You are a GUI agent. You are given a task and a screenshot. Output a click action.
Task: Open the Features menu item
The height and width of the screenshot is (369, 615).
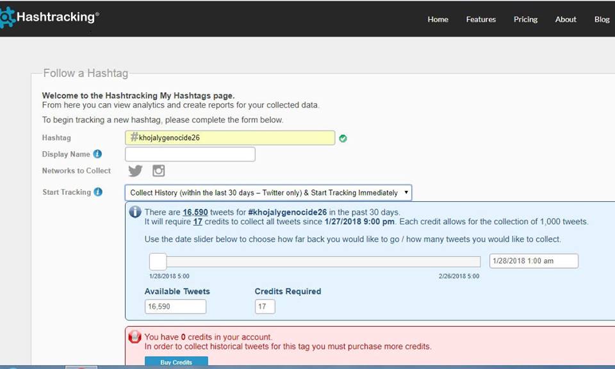[x=481, y=19]
